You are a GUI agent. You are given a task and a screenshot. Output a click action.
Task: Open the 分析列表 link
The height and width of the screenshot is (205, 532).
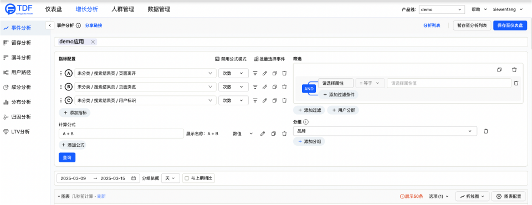tap(432, 25)
